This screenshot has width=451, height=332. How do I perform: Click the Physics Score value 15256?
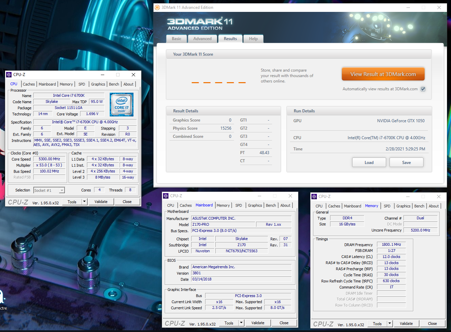(225, 128)
